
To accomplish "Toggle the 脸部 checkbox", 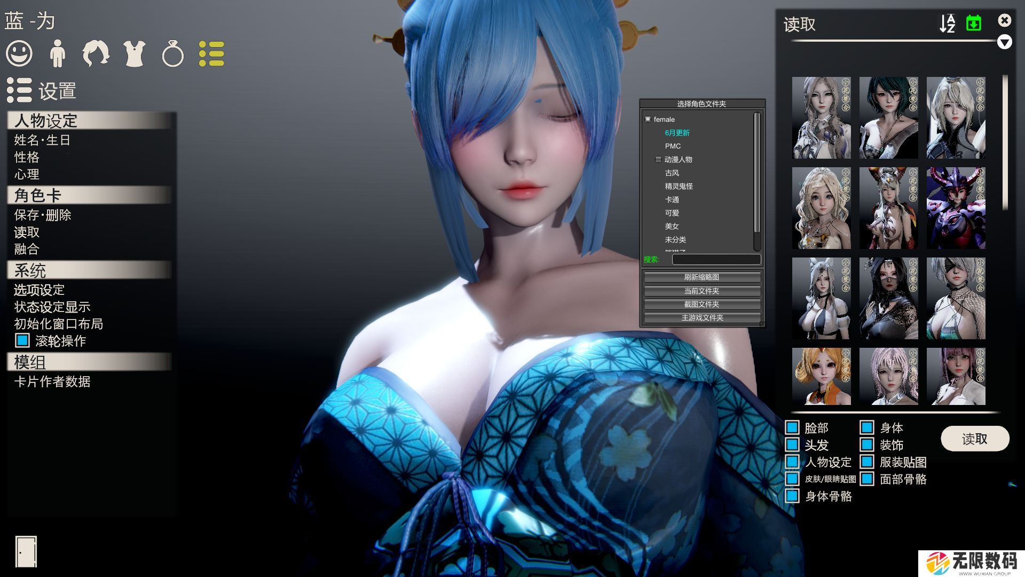I will [x=792, y=427].
